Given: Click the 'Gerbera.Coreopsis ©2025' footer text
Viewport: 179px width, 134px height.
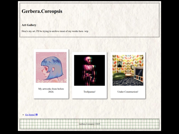Looking at the screenshot, I should click(89, 124).
